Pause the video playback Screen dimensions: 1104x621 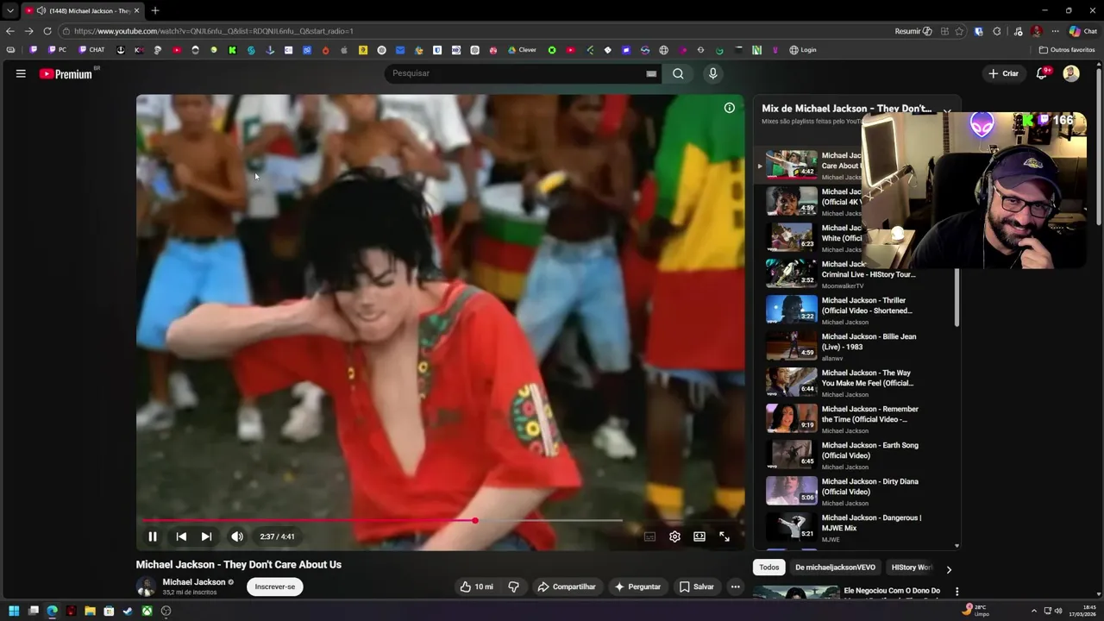pos(153,536)
